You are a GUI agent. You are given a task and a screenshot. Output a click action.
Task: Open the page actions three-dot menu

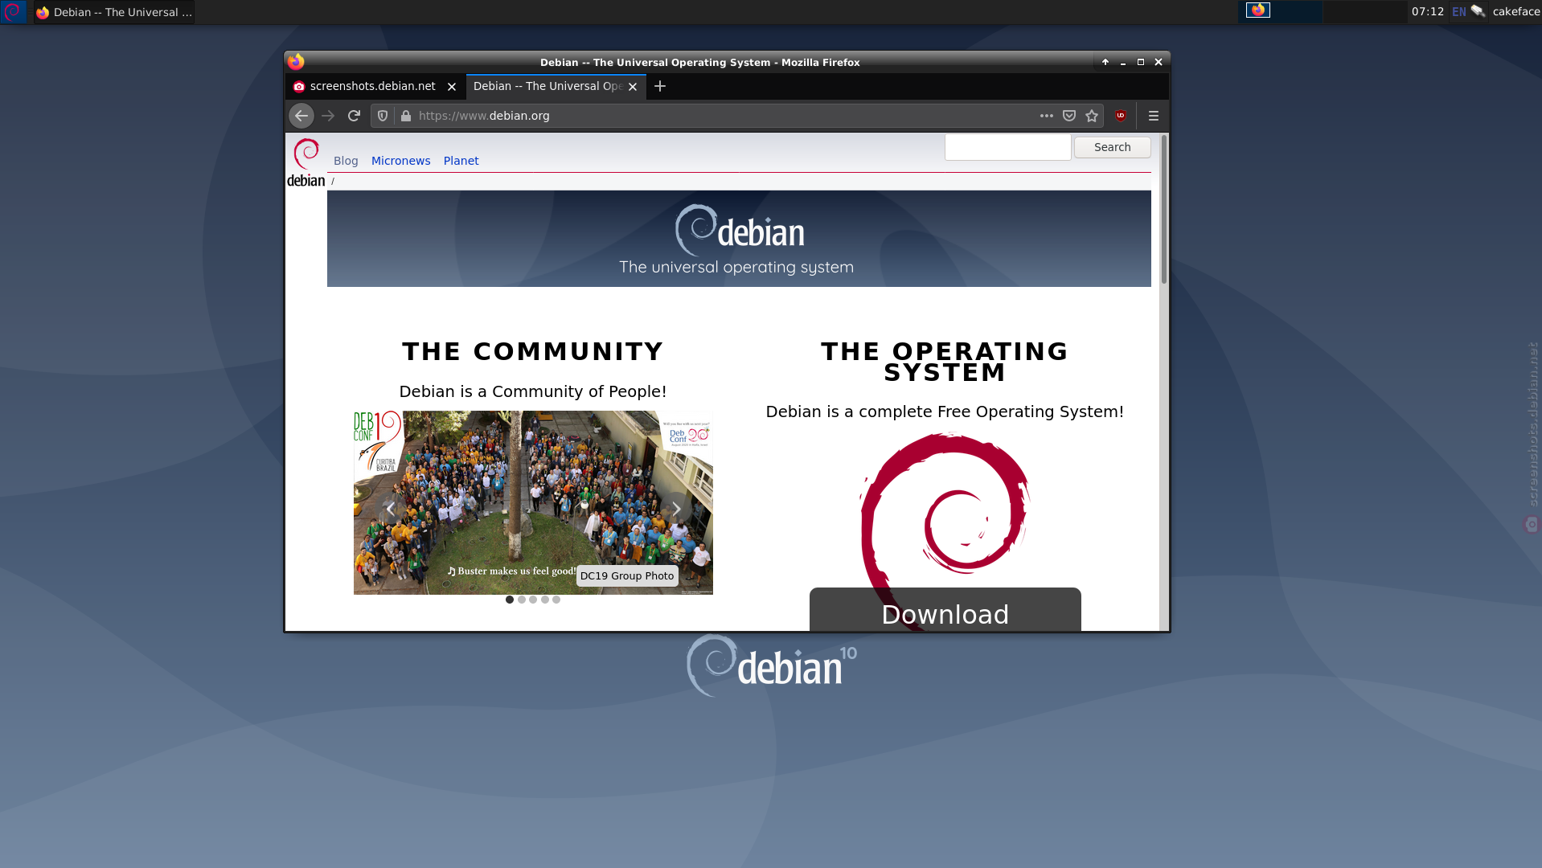[x=1046, y=116]
